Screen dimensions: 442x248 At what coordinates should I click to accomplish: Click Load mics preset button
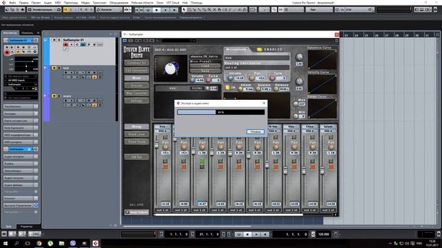coord(205,66)
